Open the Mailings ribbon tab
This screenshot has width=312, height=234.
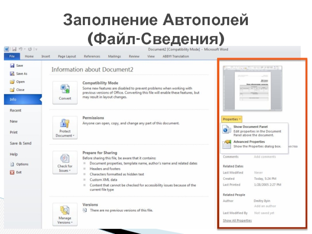pos(114,57)
